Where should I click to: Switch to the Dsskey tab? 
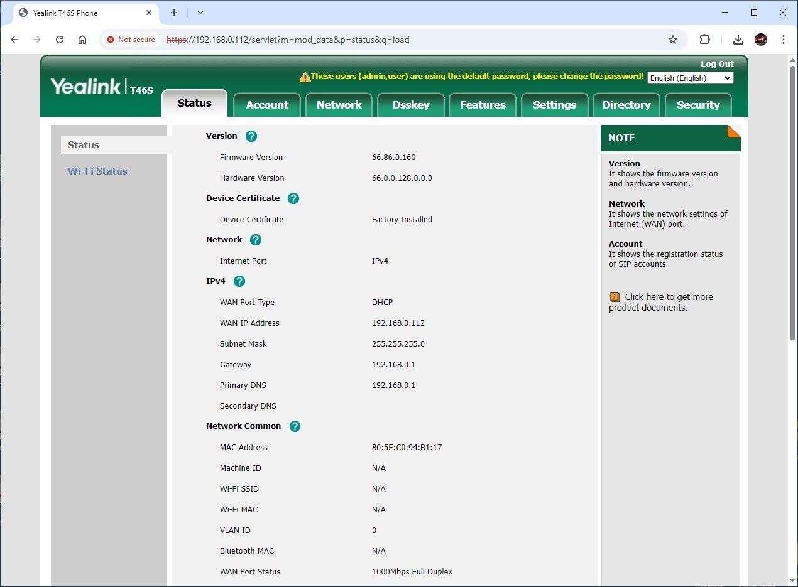411,105
